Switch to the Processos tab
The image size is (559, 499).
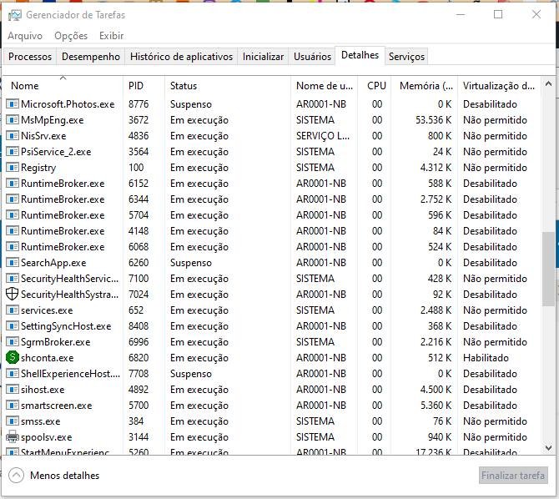[x=30, y=57]
